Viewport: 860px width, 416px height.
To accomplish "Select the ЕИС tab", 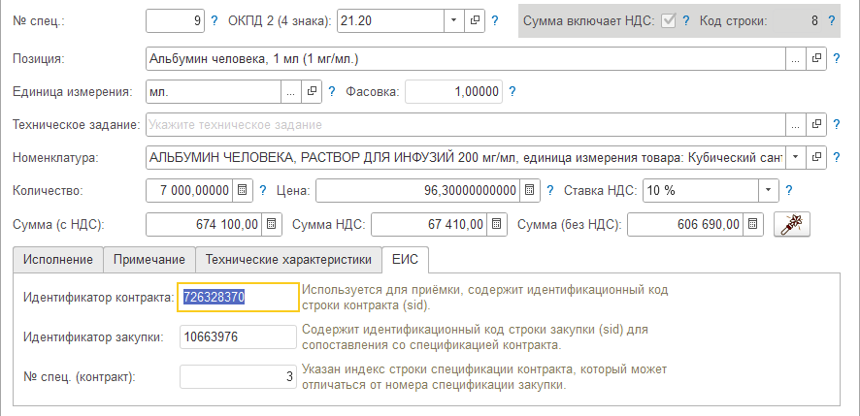I will click(406, 259).
